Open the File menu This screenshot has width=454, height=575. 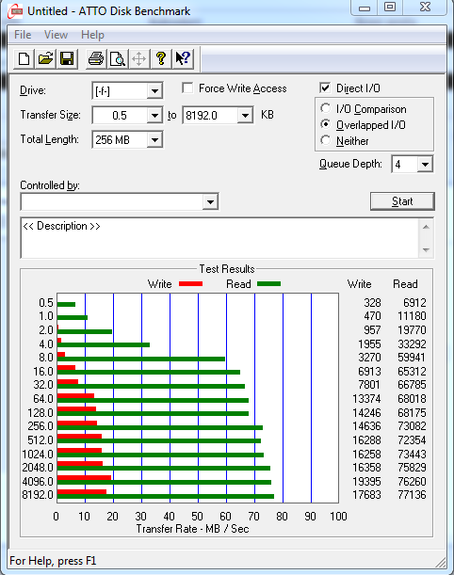click(x=23, y=35)
